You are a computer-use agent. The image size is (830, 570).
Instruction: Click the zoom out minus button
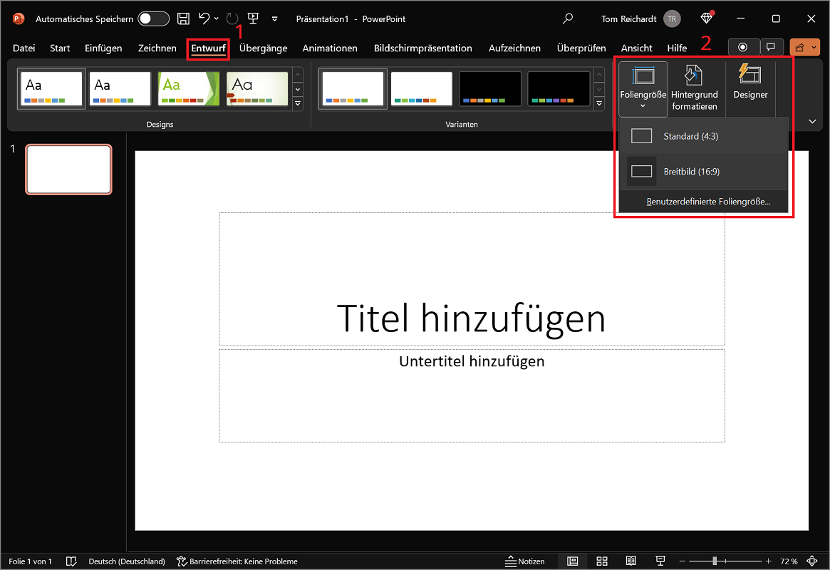(x=683, y=561)
